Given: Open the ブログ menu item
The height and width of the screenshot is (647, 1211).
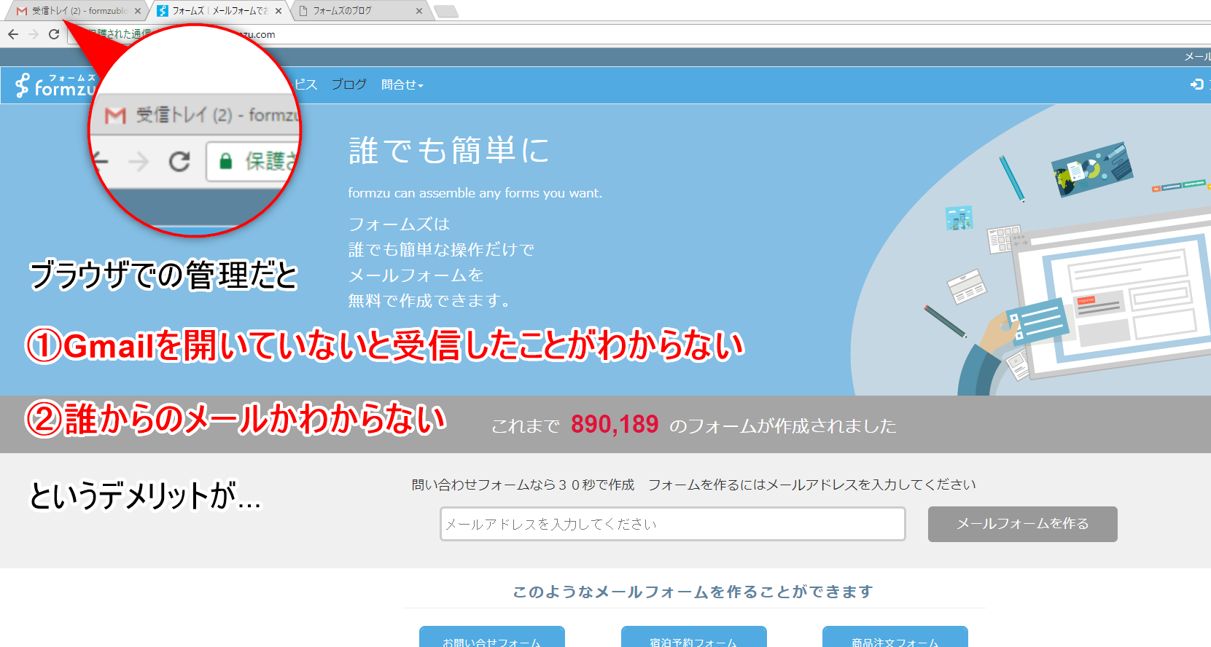Looking at the screenshot, I should coord(348,85).
